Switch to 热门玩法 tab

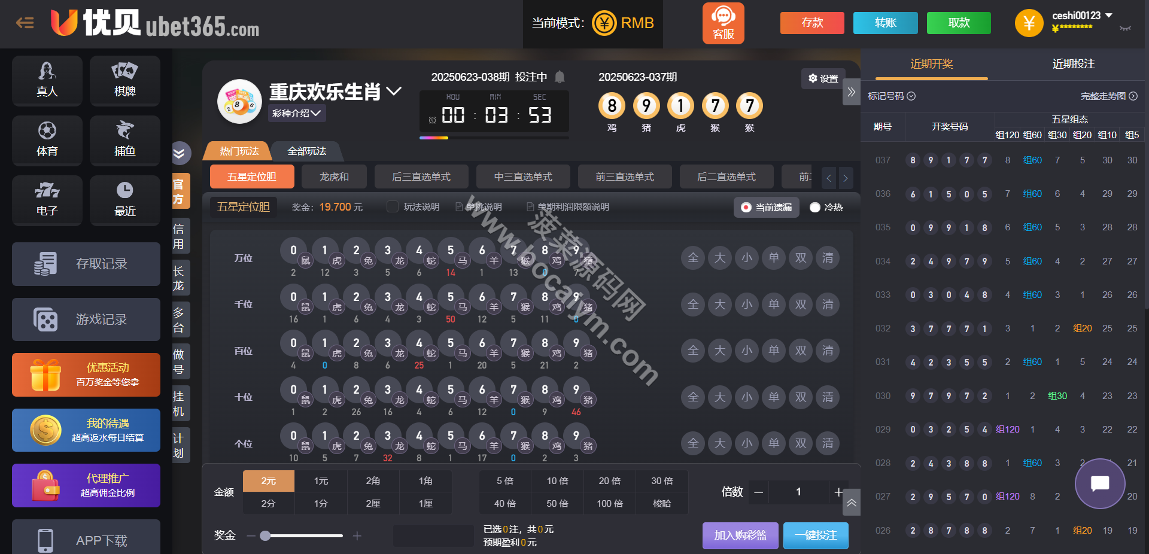239,151
